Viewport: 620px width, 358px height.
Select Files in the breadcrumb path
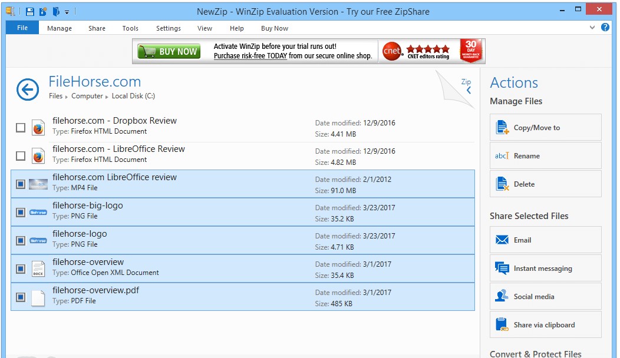[56, 96]
